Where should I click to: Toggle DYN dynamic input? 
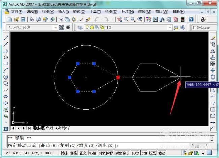144,153
